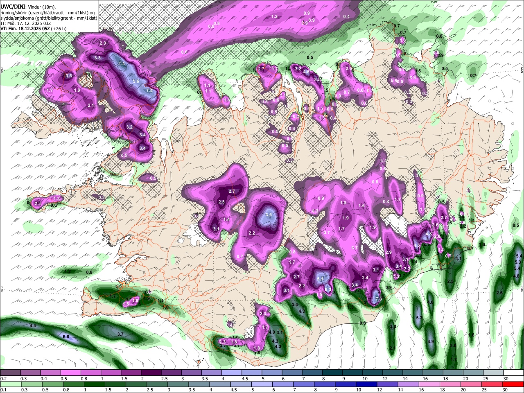Click the pale pink 16–18 swatch in bottom row
Viewport: 524px width, 393px height.
429,384
